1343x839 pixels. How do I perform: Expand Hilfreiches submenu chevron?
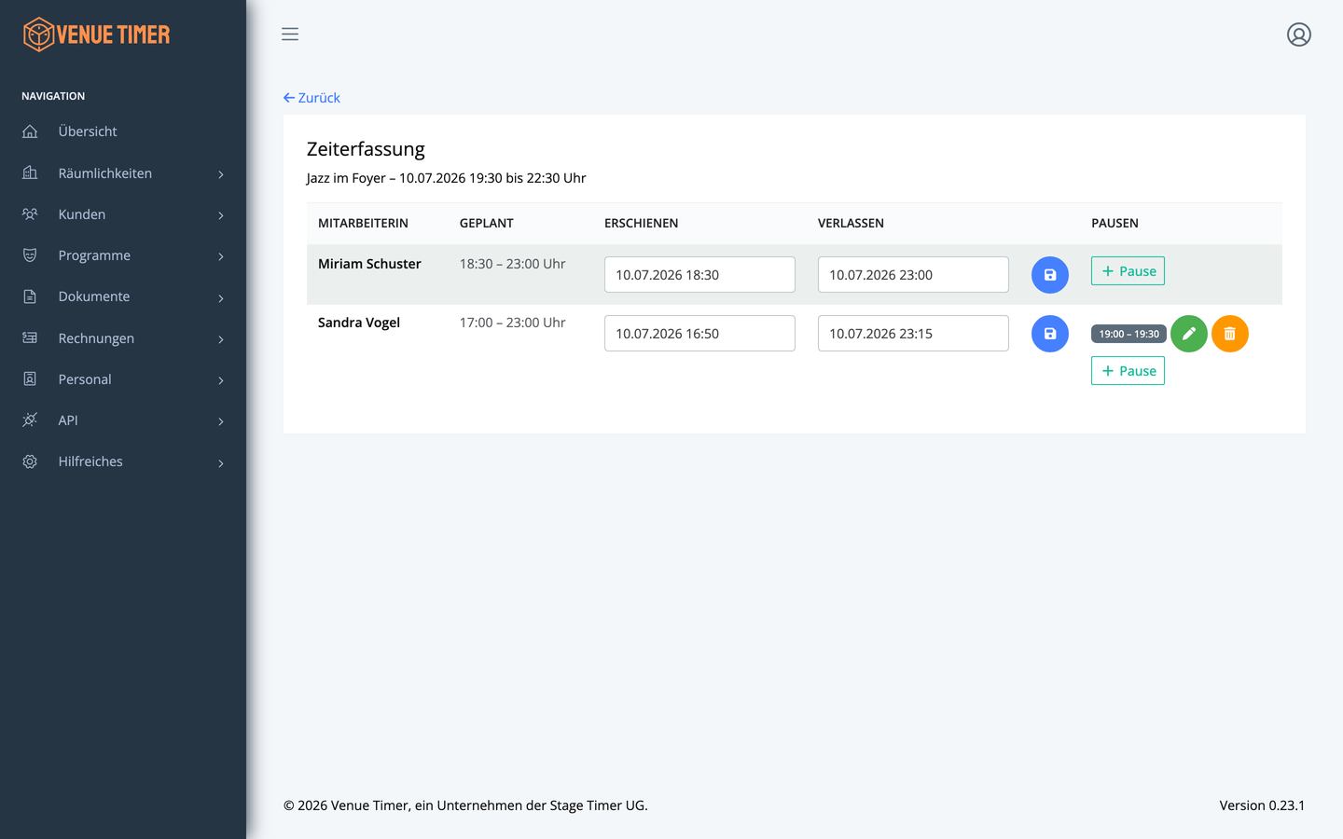pos(221,463)
